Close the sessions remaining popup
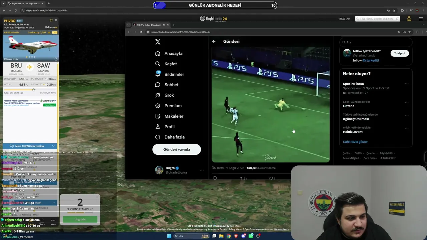Screen dimensions: 427x240 pos(97,197)
